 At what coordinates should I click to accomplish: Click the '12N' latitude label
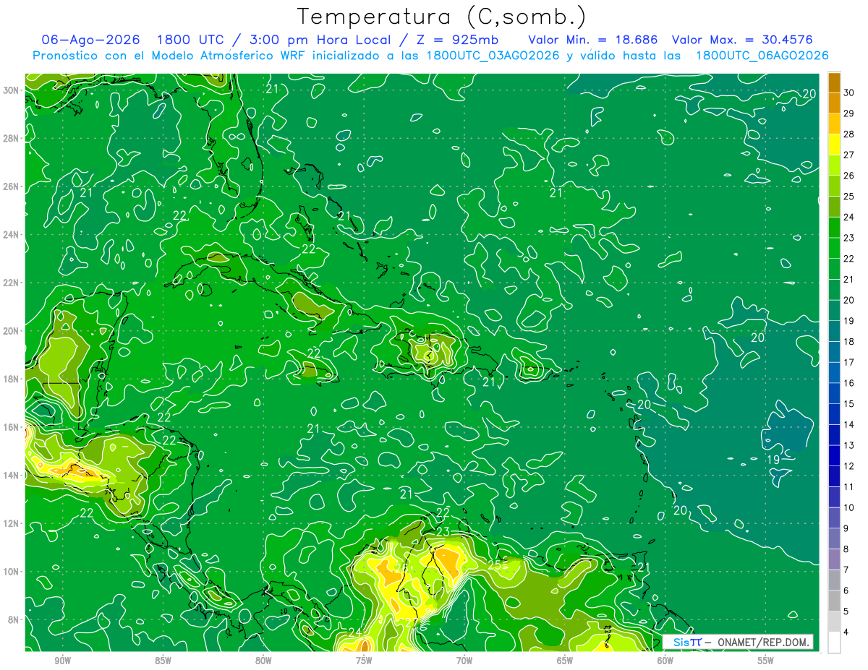pos(10,523)
